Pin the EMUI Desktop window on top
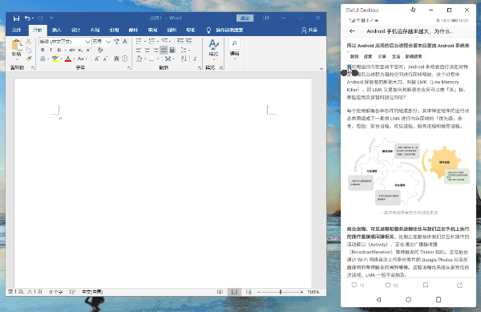Screen dimensions: 481x312 tap(413, 10)
